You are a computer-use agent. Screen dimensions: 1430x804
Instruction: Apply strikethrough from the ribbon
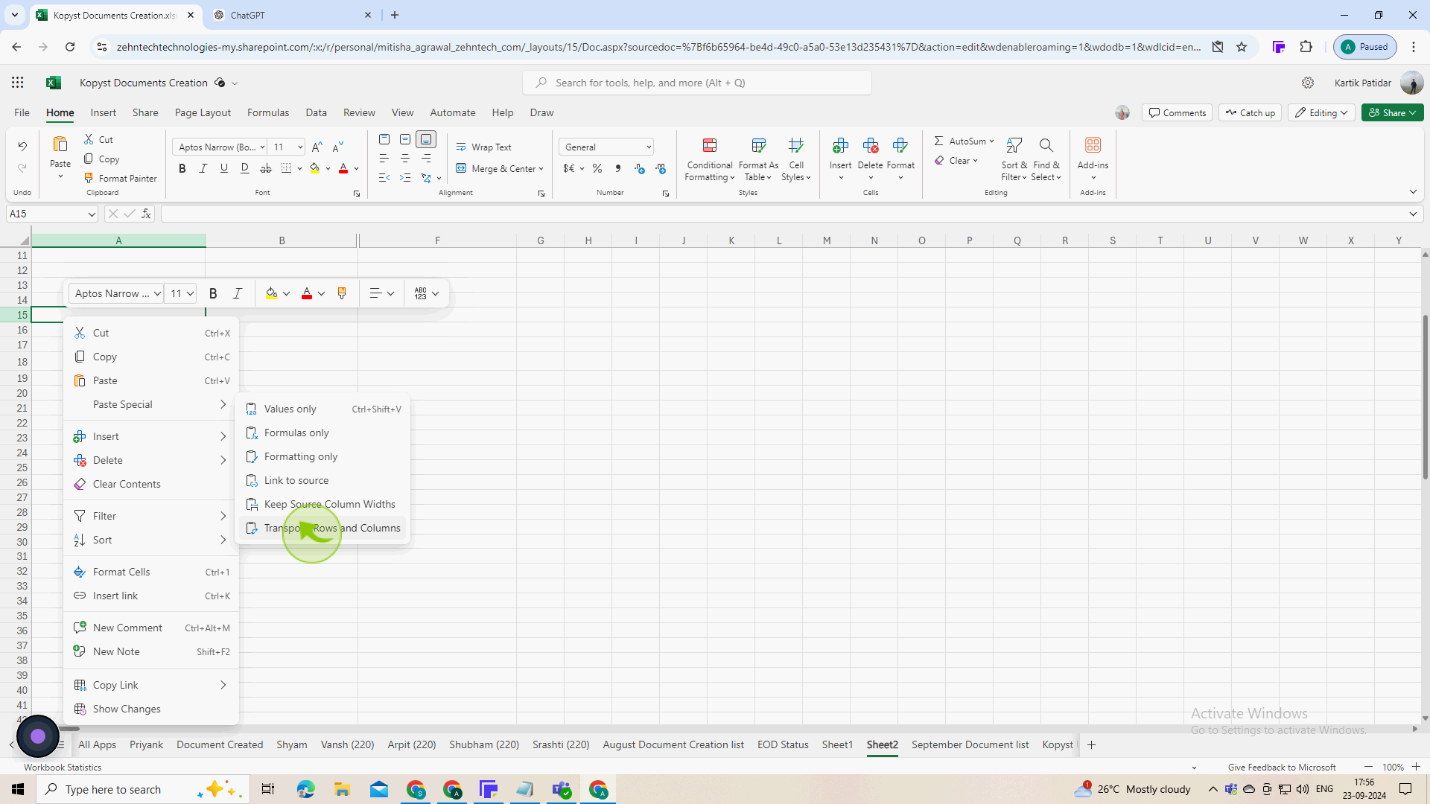pos(266,168)
